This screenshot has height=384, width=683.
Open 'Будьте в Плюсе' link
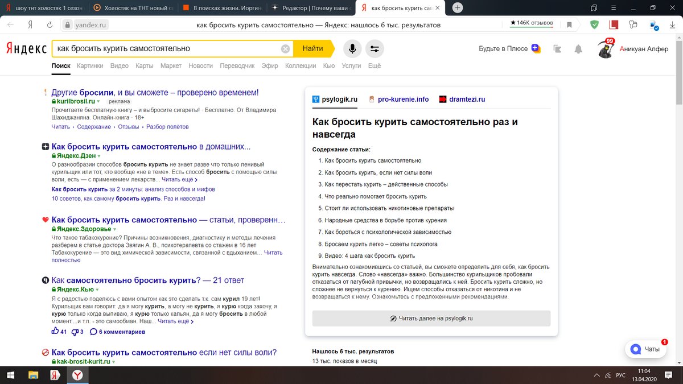click(x=503, y=49)
